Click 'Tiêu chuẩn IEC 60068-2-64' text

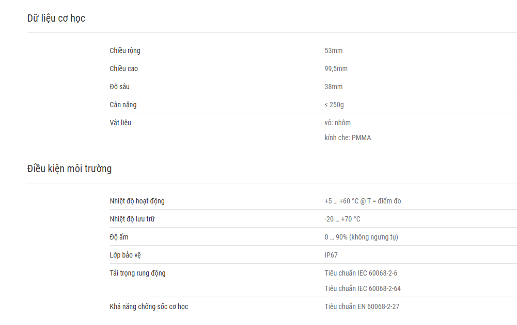tap(363, 288)
